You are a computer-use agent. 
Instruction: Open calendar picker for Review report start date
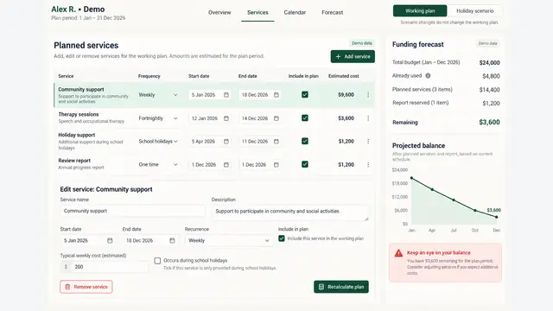[x=226, y=165]
